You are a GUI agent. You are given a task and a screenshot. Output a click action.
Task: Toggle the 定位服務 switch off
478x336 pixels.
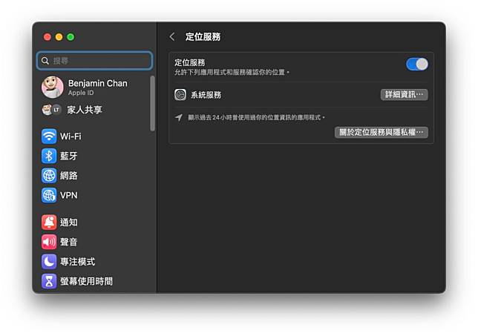(x=416, y=65)
